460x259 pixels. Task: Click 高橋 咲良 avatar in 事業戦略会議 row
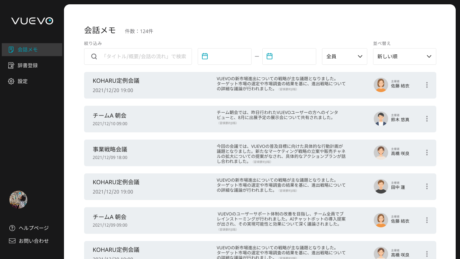(381, 153)
